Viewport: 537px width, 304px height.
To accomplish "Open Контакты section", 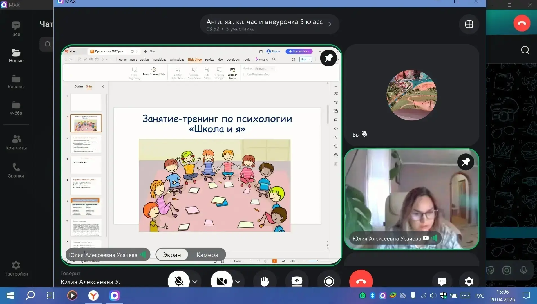I will 16,143.
